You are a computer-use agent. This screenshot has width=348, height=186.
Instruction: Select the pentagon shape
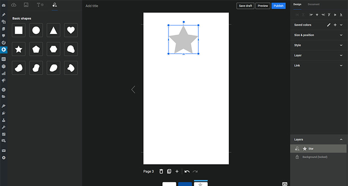point(36,49)
